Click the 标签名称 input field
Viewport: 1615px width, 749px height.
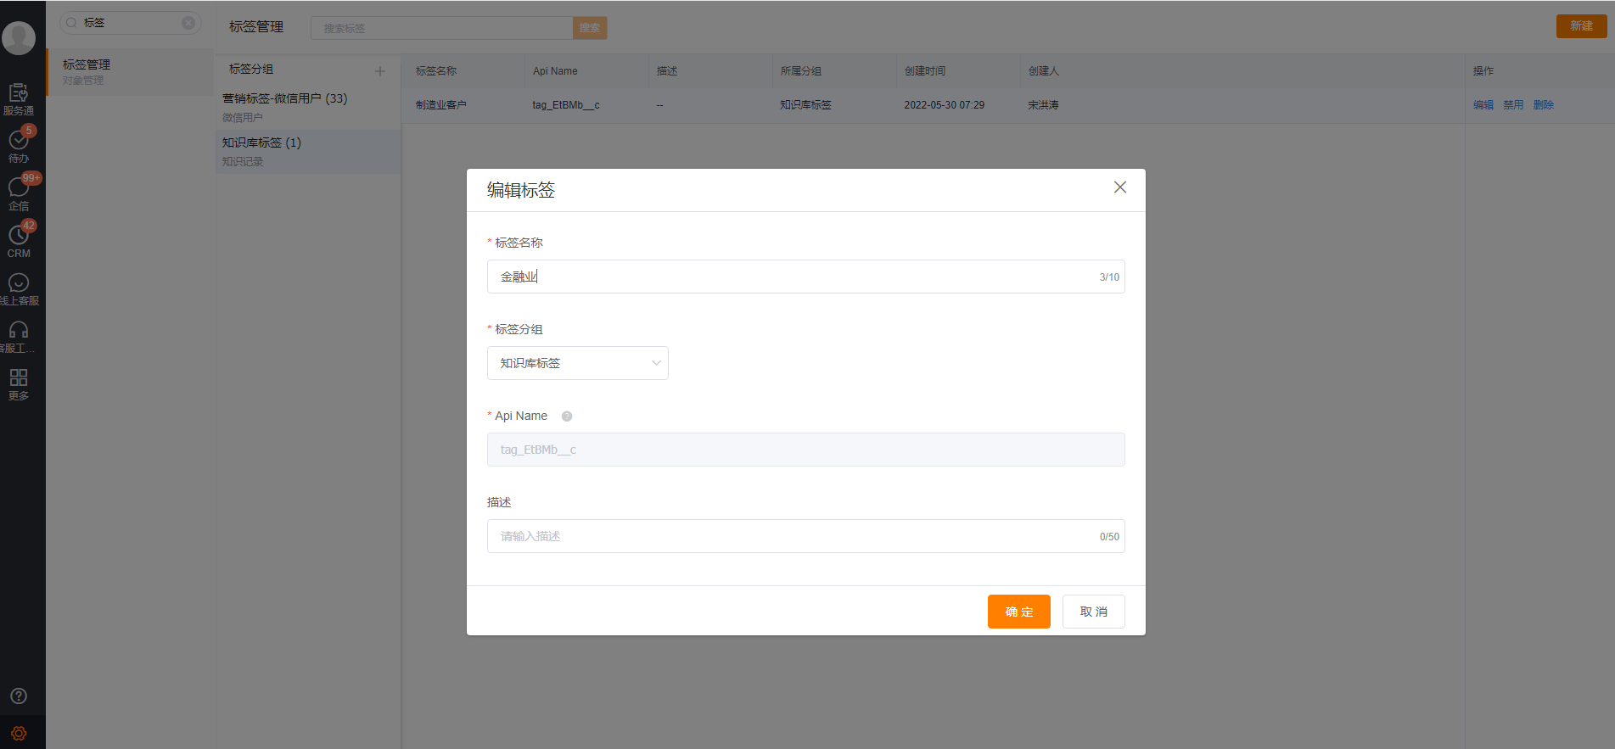(805, 277)
